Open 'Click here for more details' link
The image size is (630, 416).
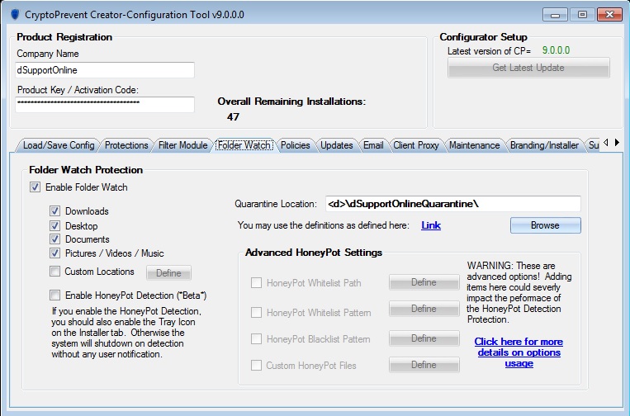pyautogui.click(x=519, y=352)
